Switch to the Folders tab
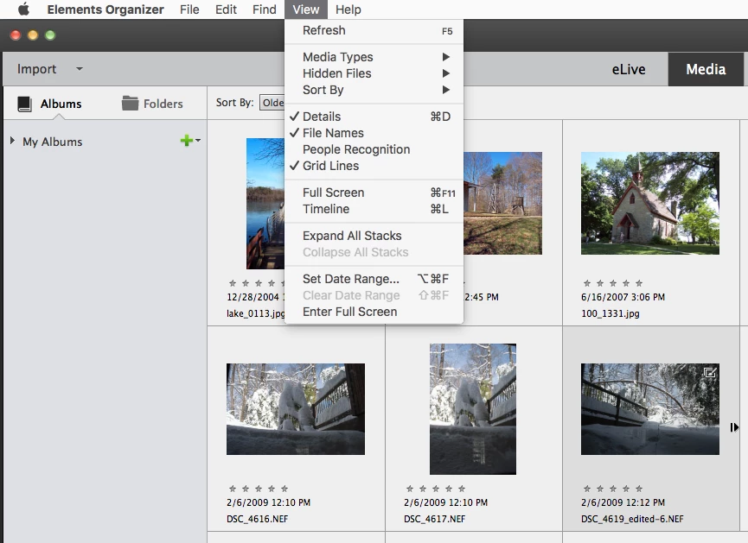The width and height of the screenshot is (748, 543). pyautogui.click(x=152, y=104)
